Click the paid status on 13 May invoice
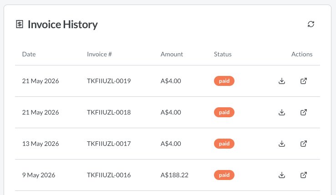 tap(224, 144)
